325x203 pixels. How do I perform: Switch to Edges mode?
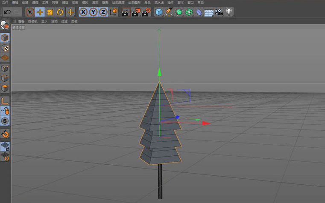coord(5,78)
